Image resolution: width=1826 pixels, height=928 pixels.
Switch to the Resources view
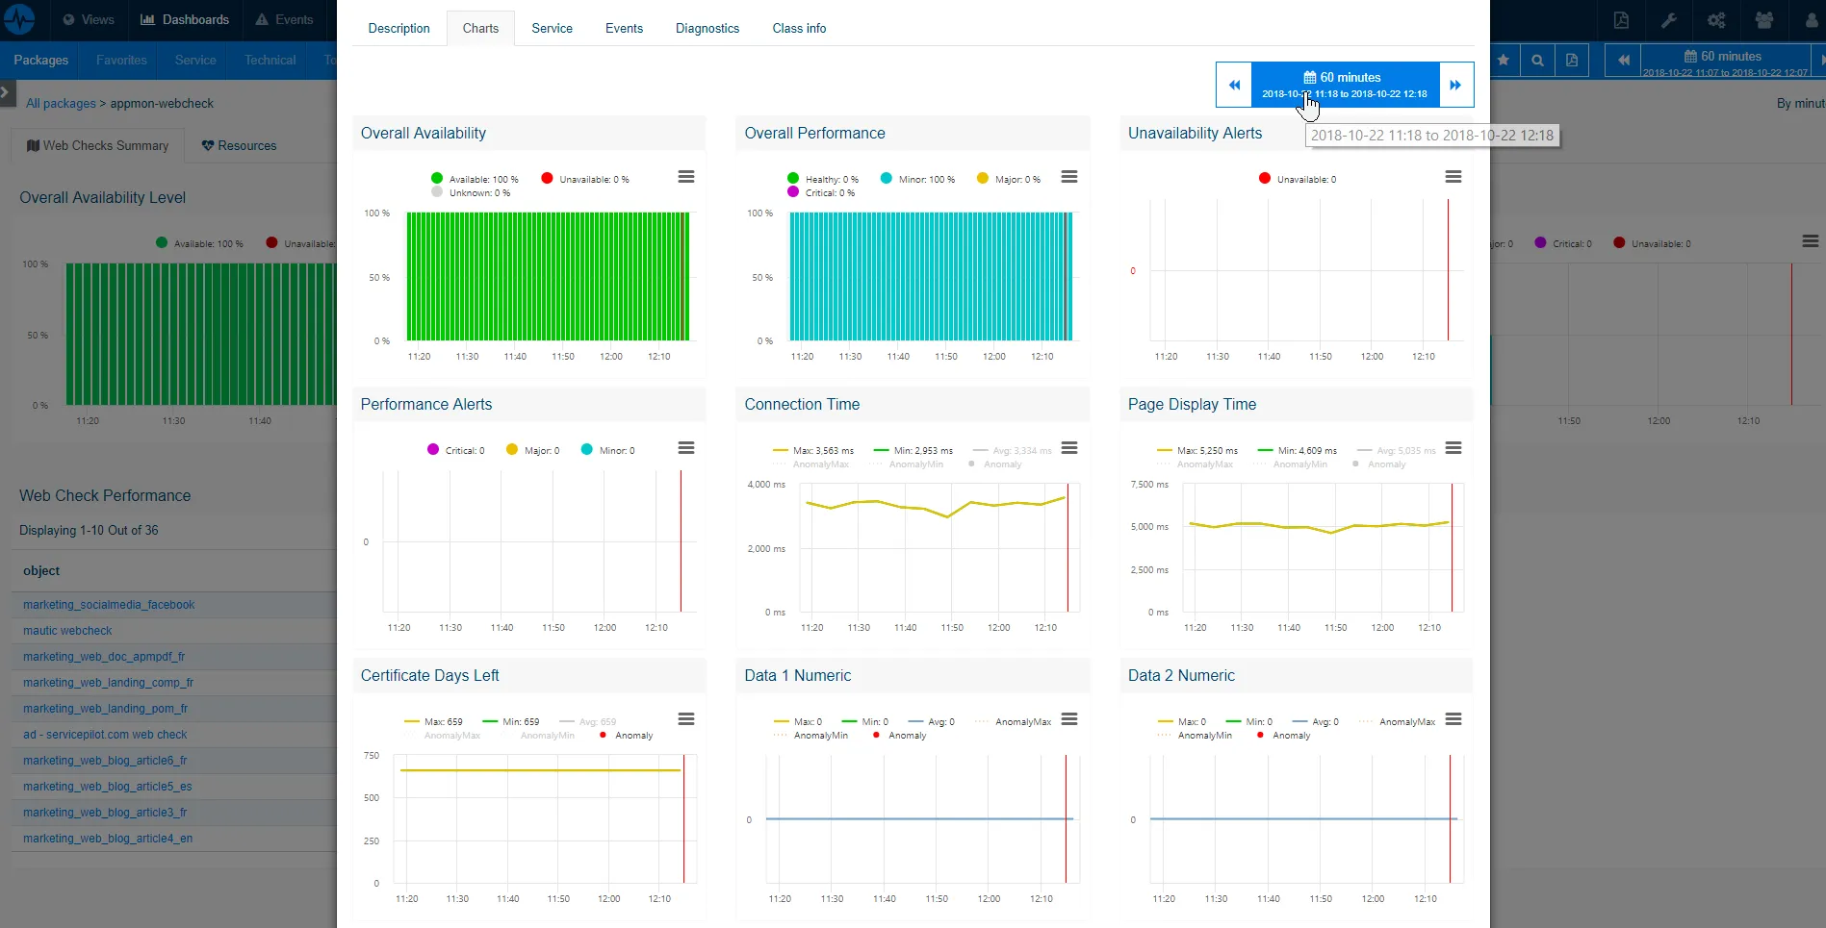[239, 145]
